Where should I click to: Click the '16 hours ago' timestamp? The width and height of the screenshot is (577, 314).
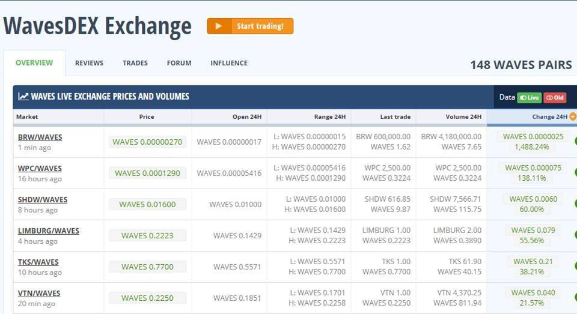click(x=40, y=179)
